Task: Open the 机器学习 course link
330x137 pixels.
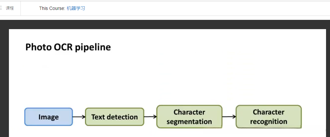Action: click(76, 8)
